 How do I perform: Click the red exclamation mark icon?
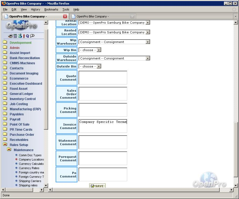point(24,36)
